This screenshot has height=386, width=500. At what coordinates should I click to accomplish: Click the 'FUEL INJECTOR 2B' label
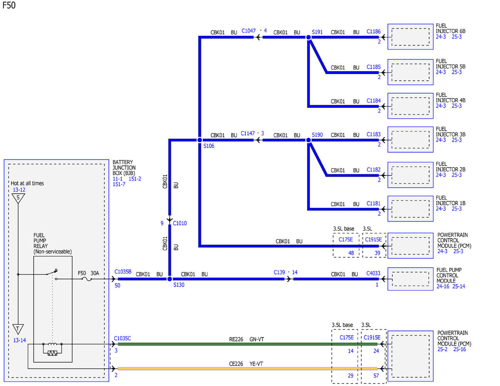point(451,167)
